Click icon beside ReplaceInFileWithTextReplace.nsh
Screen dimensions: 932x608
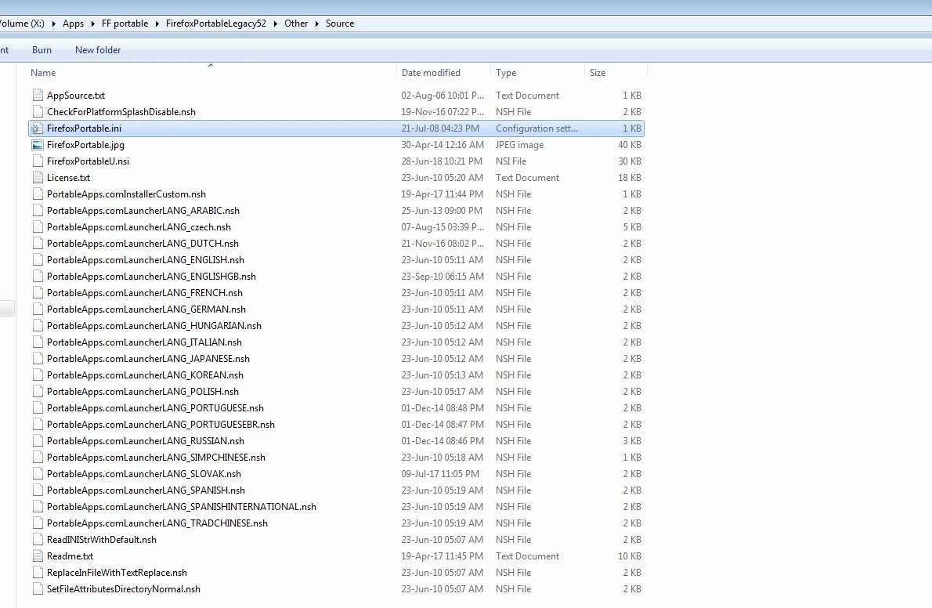click(x=38, y=573)
